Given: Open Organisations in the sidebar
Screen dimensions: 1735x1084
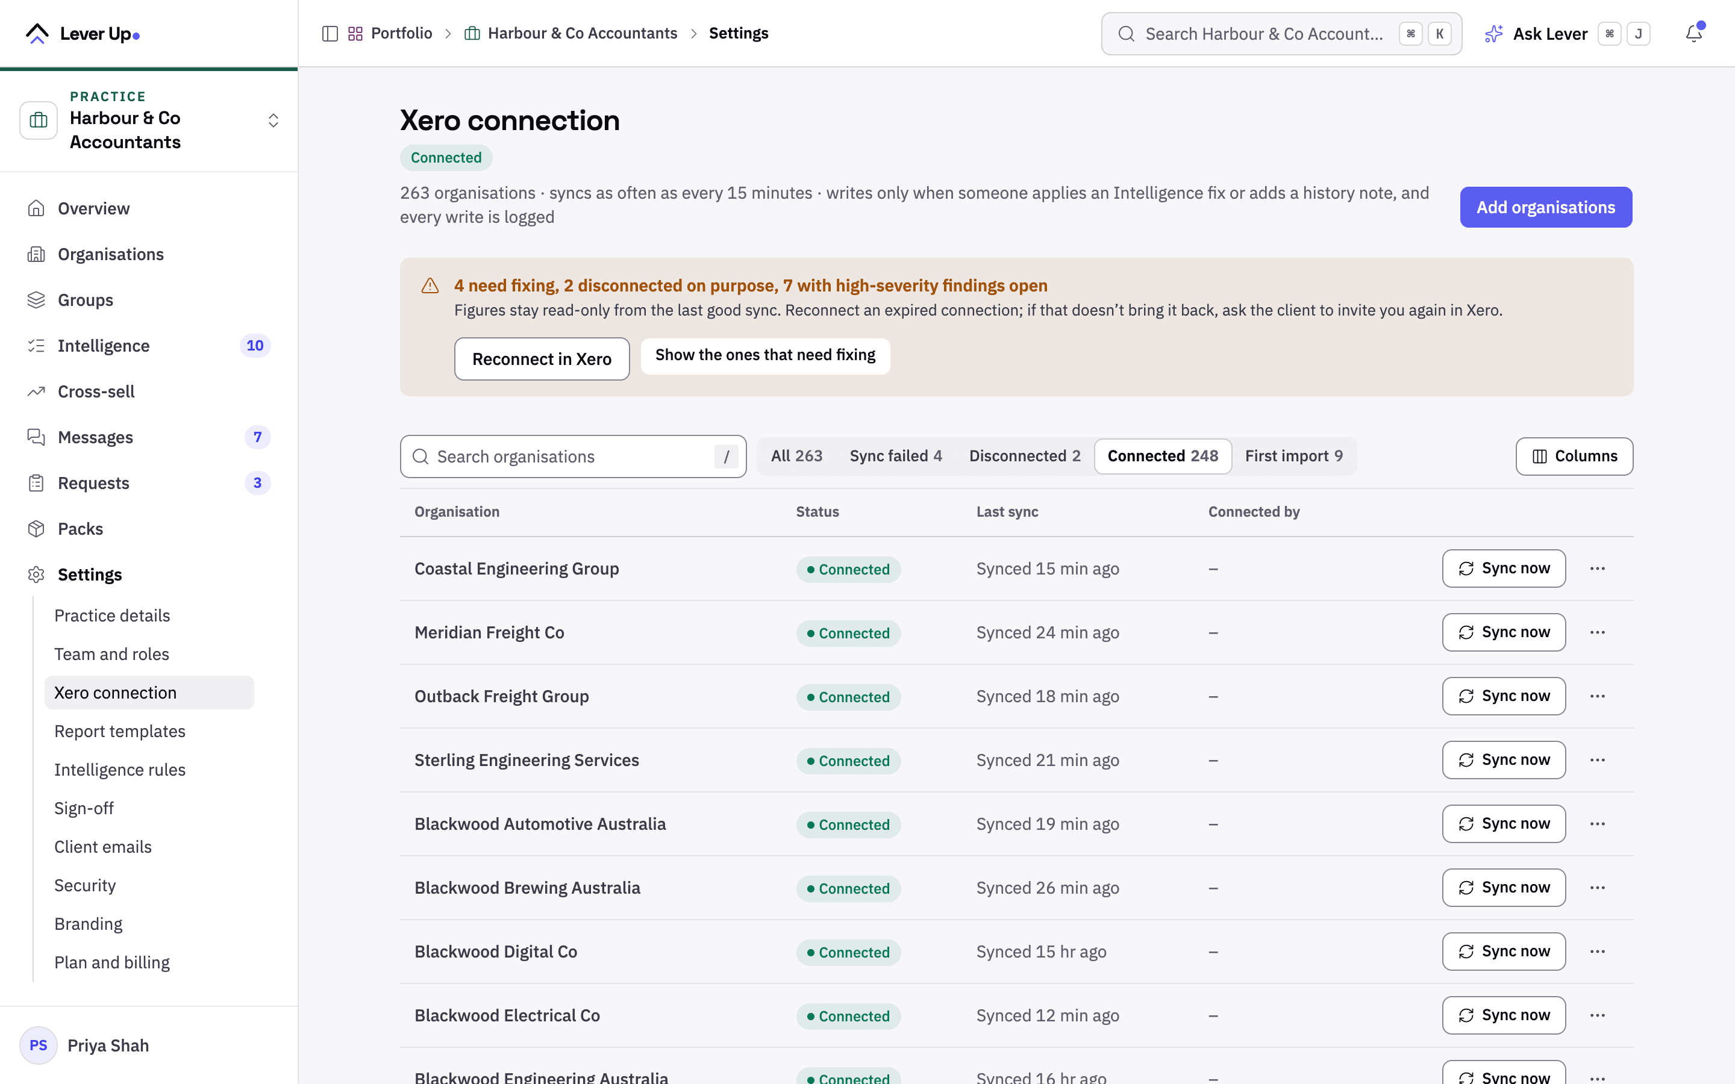Looking at the screenshot, I should click(x=148, y=255).
